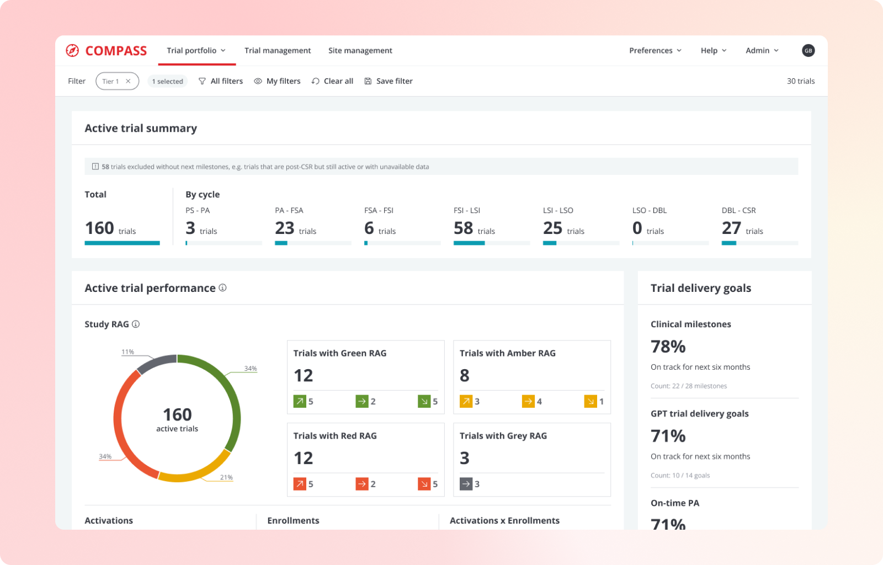The width and height of the screenshot is (883, 565).
Task: Click the All filters funnel icon
Action: tap(203, 81)
